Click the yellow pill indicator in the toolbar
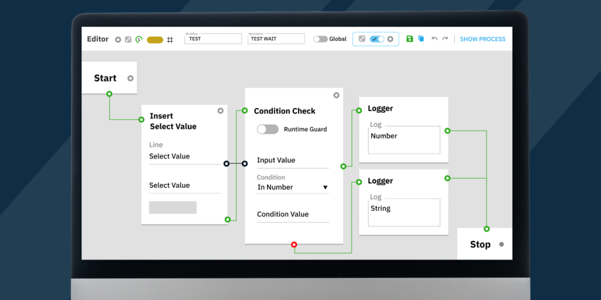The image size is (601, 300). pyautogui.click(x=155, y=40)
